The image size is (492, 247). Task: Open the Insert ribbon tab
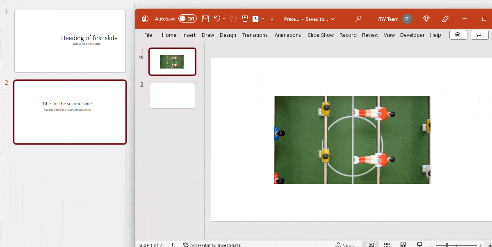189,35
